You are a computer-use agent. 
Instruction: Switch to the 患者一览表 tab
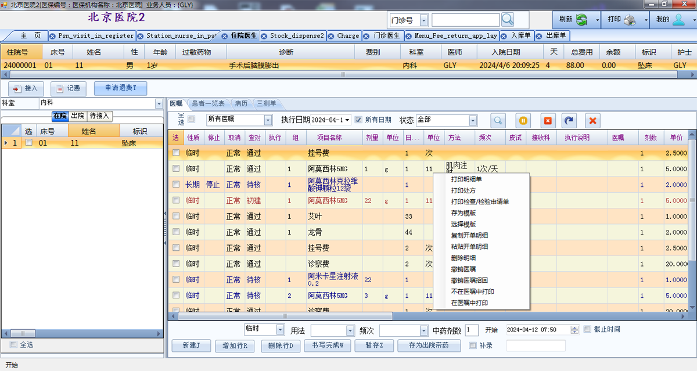point(209,104)
